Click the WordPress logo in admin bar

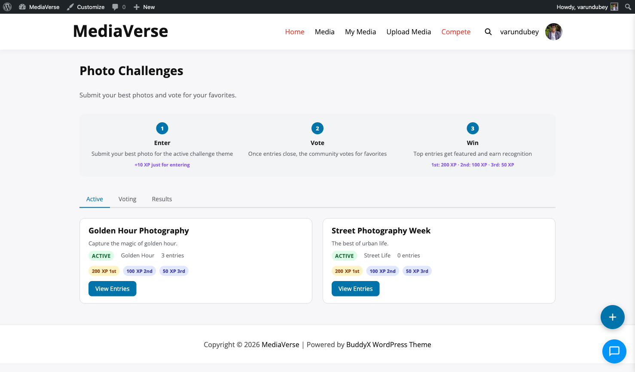(x=7, y=6)
